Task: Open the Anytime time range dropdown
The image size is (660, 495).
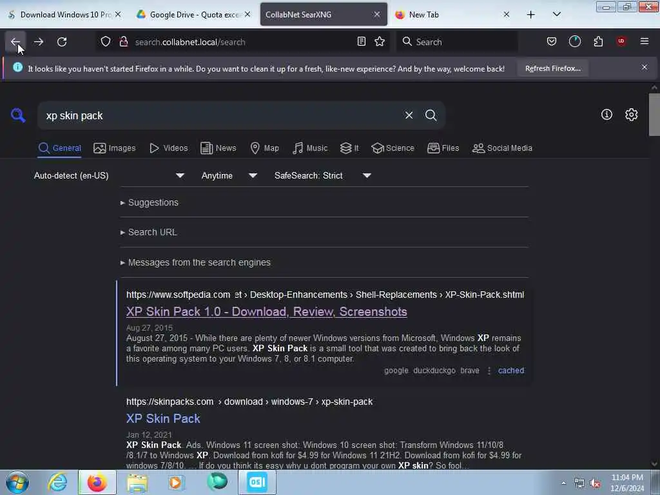Action: (229, 175)
